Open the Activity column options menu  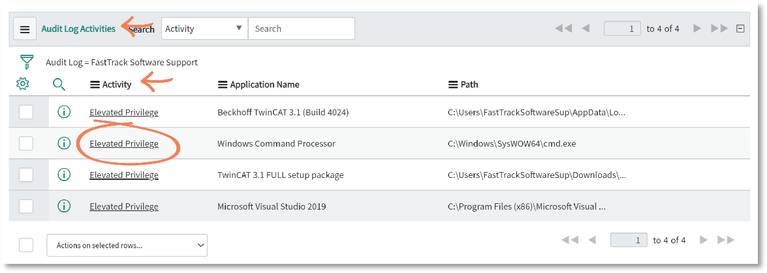95,85
